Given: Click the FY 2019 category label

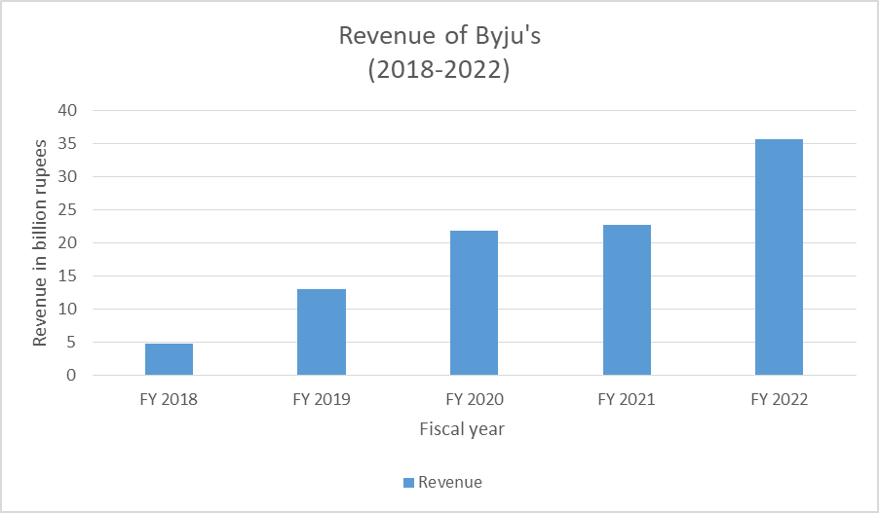Looking at the screenshot, I should tap(321, 399).
